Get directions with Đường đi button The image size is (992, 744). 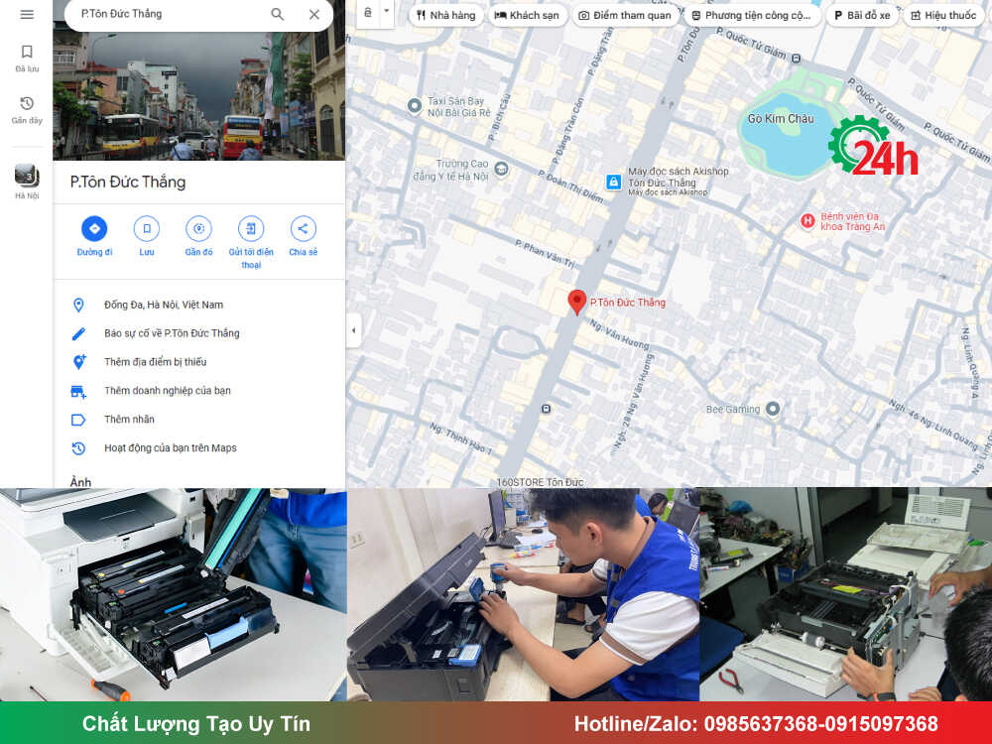coord(94,236)
